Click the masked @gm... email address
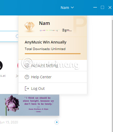Image resolution: width=113 pixels, height=132 pixels. [x=56, y=30]
